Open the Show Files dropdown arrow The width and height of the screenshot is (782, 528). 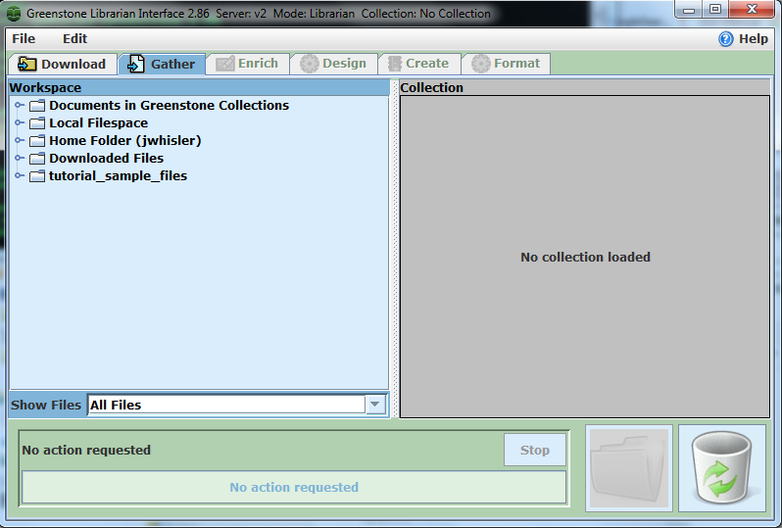375,405
